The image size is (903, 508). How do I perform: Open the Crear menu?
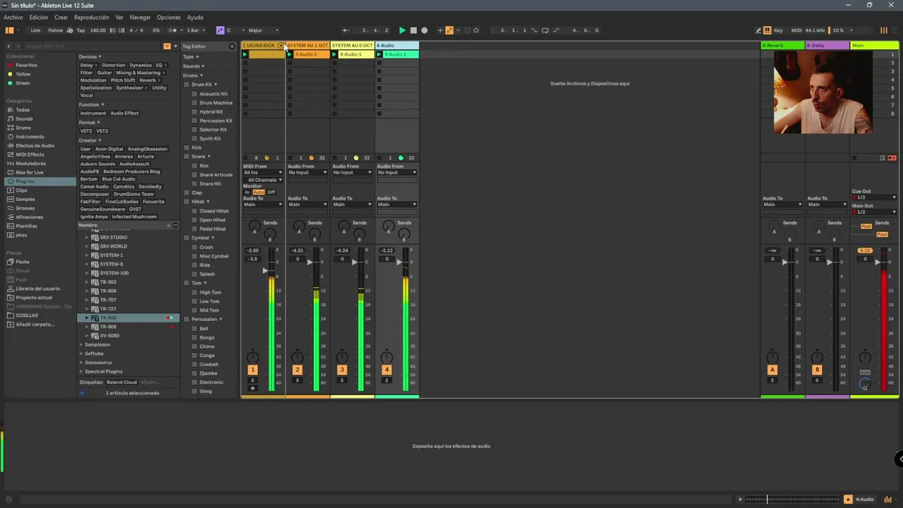pos(61,17)
